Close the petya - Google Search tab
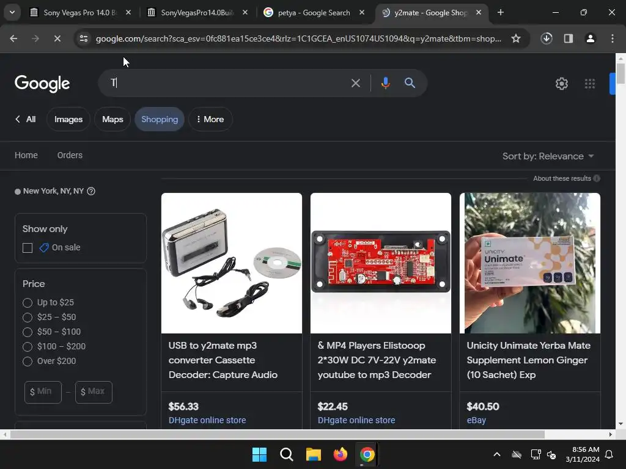Viewport: 626px width, 469px height. coord(362,13)
